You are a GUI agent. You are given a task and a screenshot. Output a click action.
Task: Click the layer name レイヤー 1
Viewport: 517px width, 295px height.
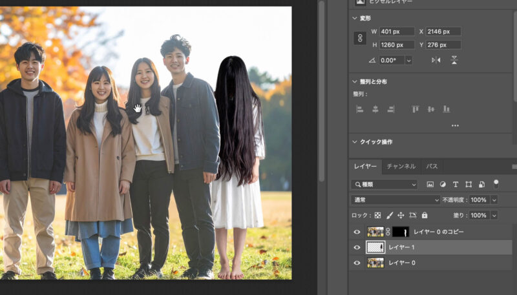pyautogui.click(x=401, y=247)
